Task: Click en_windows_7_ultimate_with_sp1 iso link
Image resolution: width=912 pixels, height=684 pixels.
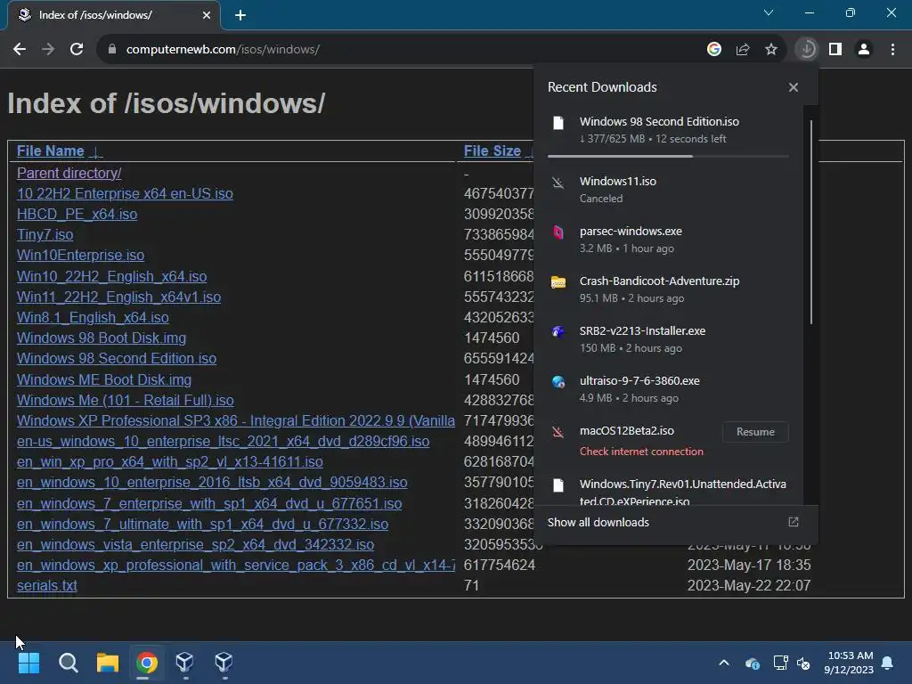Action: pyautogui.click(x=202, y=524)
